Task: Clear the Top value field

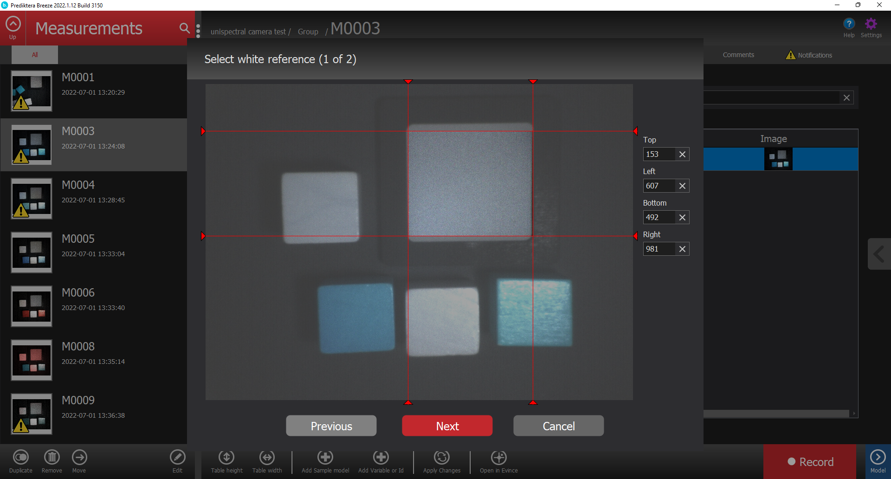Action: [682, 155]
